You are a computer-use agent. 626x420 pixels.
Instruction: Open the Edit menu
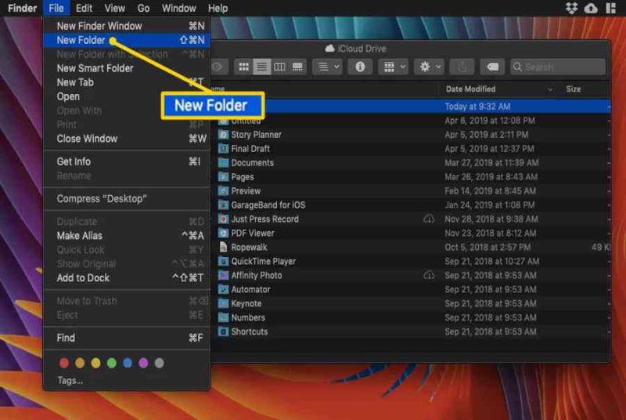pos(84,8)
